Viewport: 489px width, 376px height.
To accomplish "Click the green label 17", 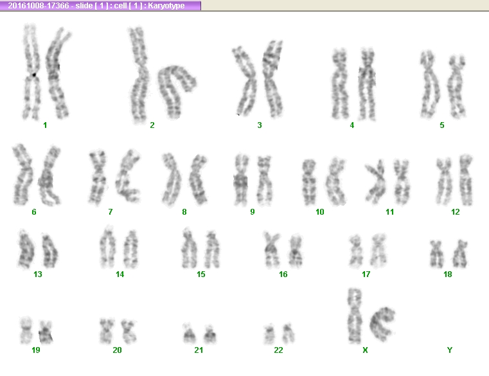I will click(x=366, y=274).
